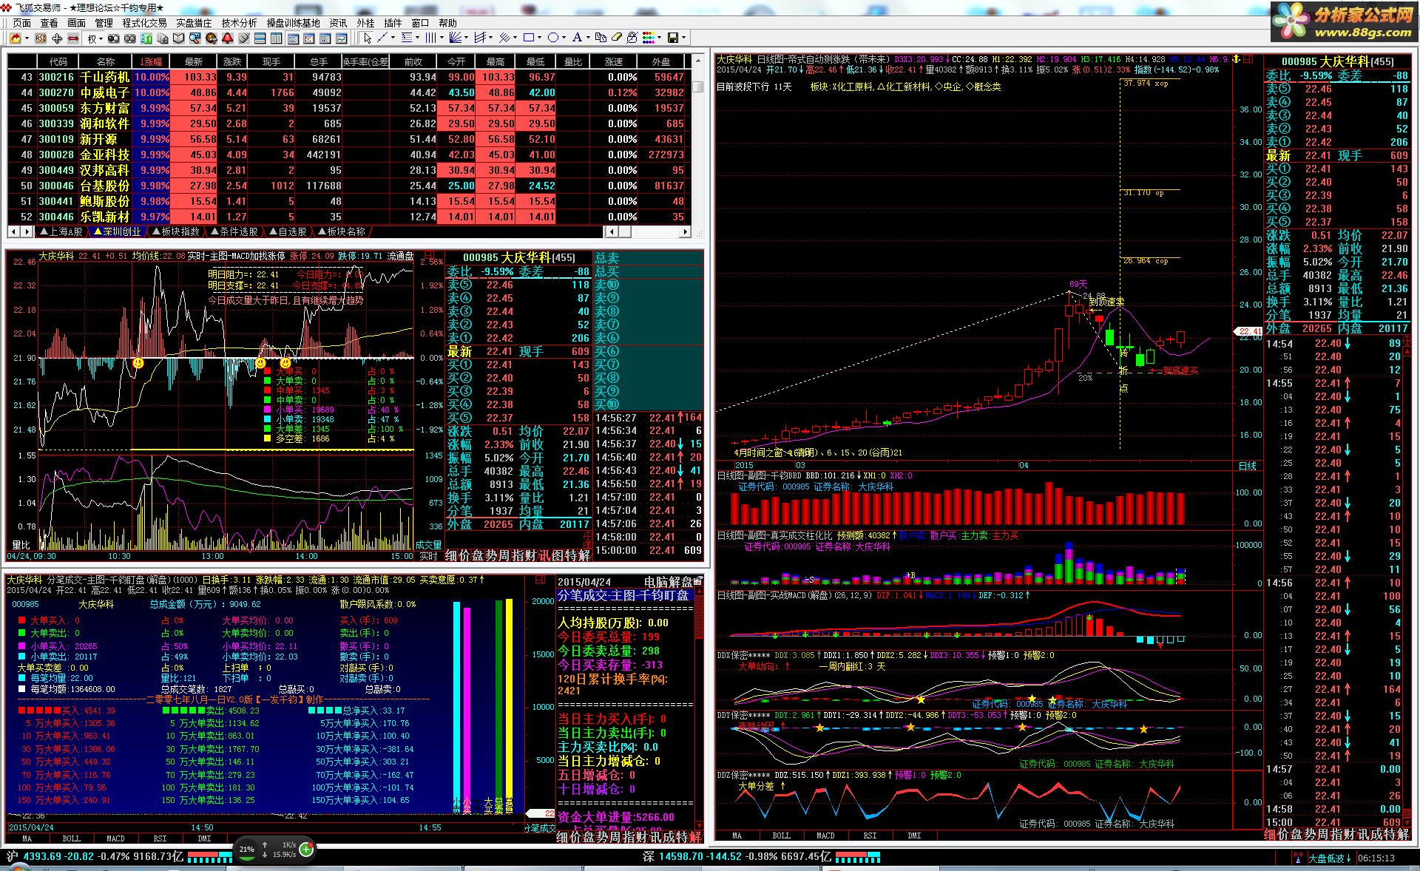Select the four-arrow move tool icon
The width and height of the screenshot is (1420, 871).
pos(57,38)
